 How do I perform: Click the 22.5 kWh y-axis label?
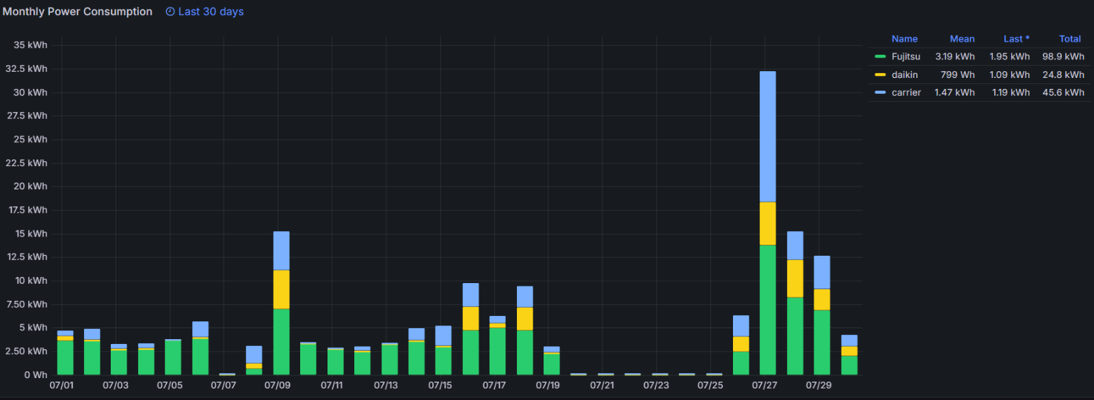pyautogui.click(x=27, y=163)
